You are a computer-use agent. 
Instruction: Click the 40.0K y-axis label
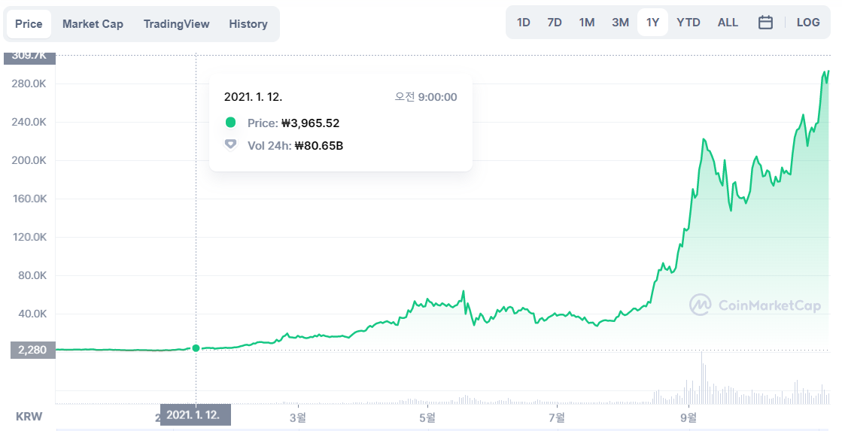(x=32, y=314)
